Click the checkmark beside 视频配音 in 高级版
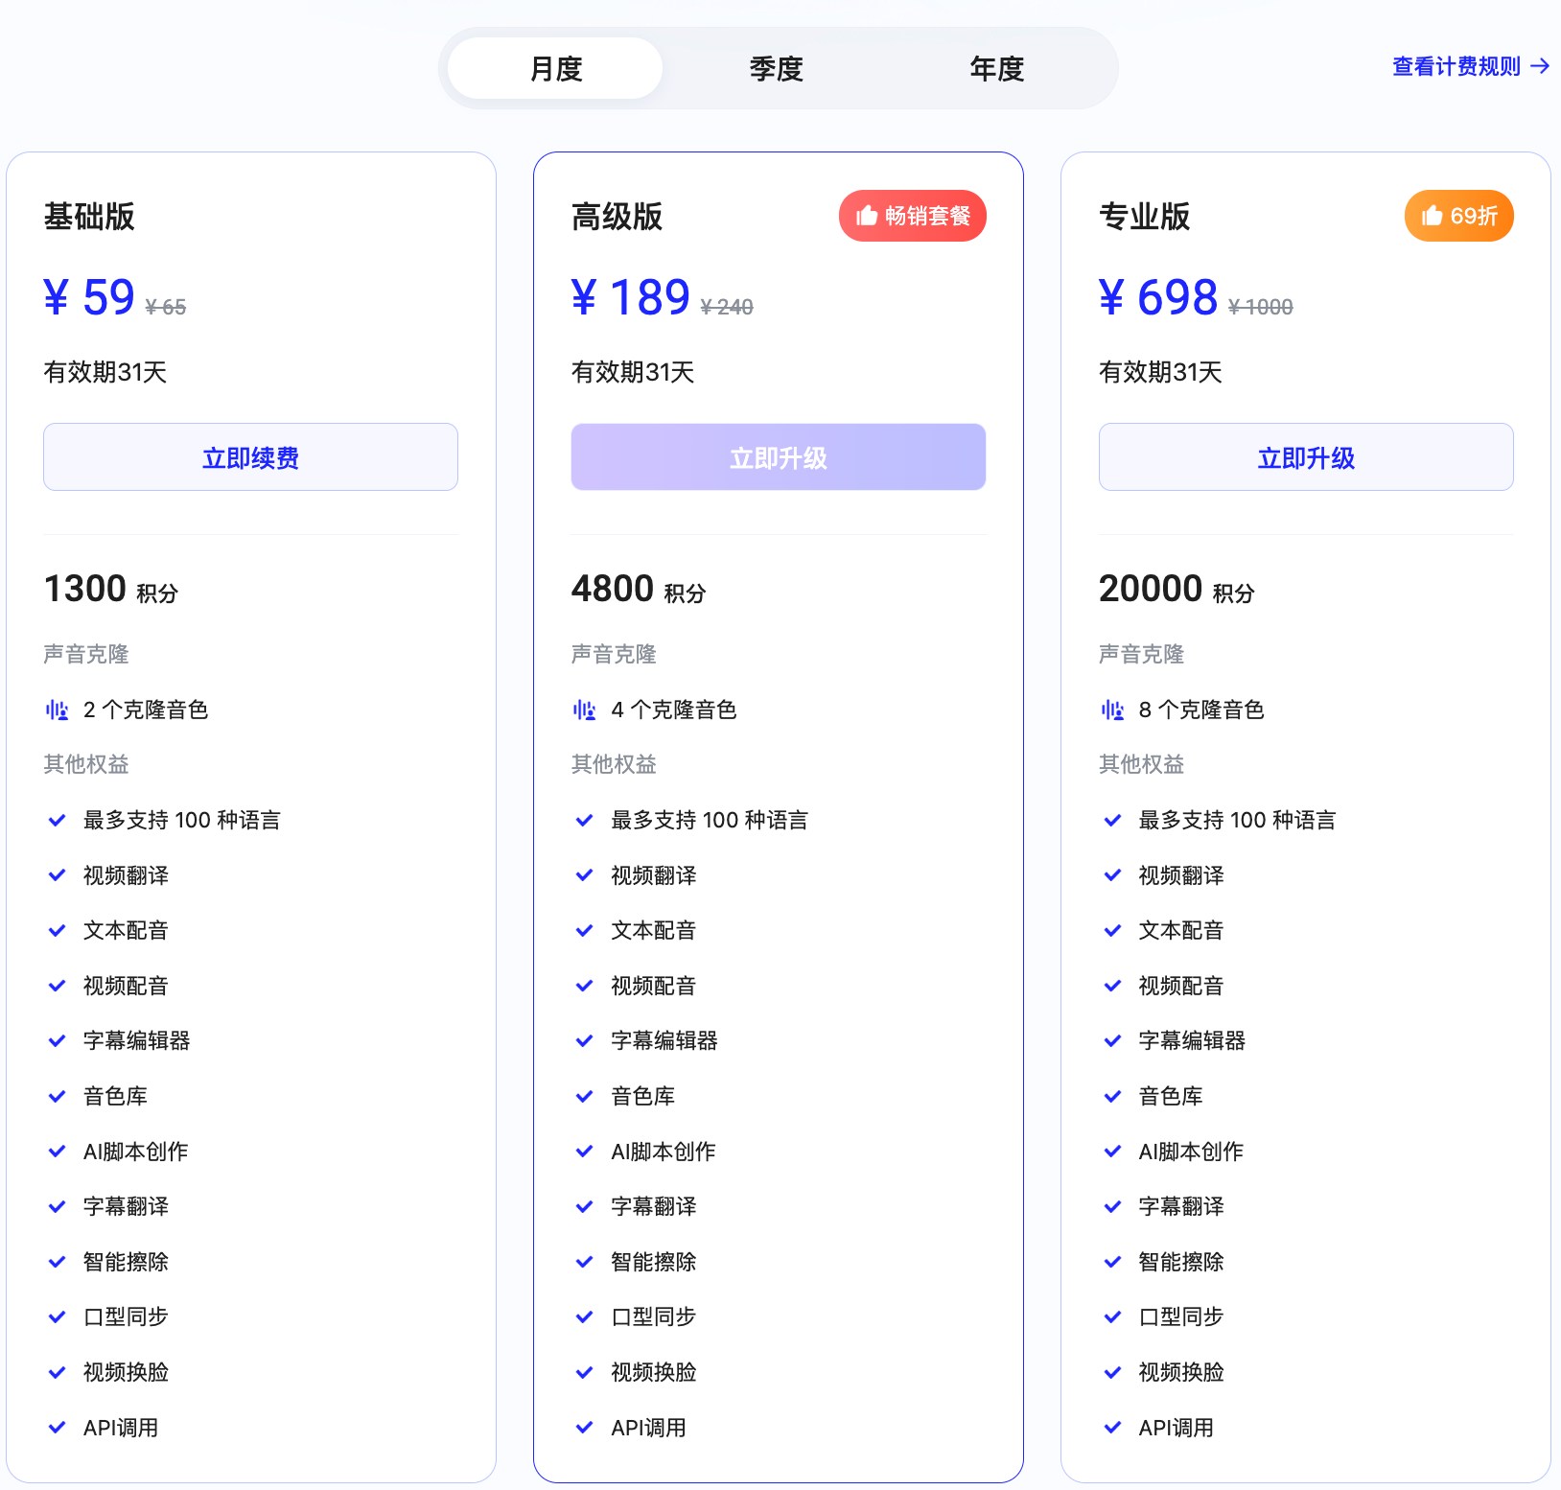 tap(584, 986)
